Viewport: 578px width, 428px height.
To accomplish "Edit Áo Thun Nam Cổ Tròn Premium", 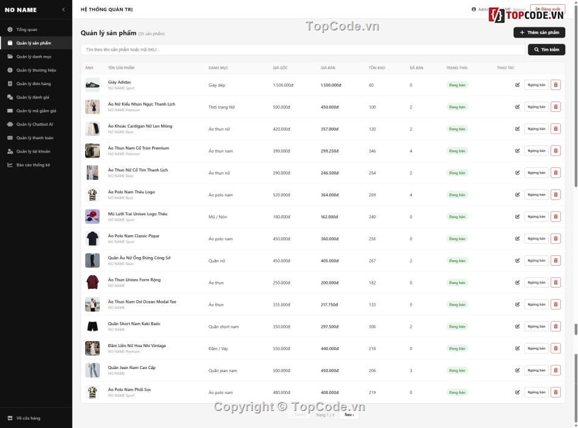I will (517, 151).
